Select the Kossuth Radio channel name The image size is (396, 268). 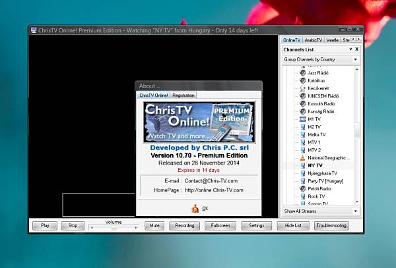click(321, 104)
